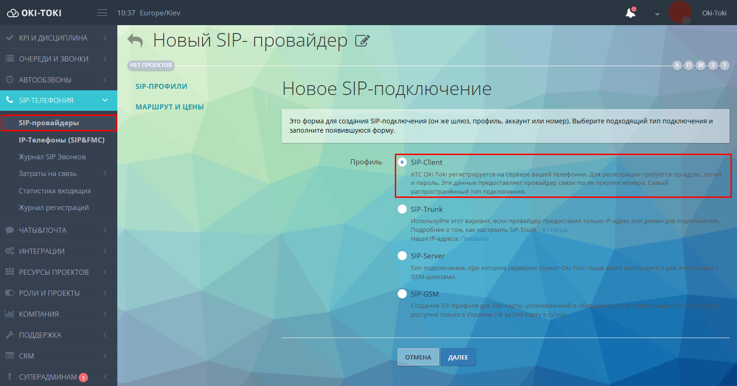Open user avatar profile
The width and height of the screenshot is (737, 386).
point(680,13)
